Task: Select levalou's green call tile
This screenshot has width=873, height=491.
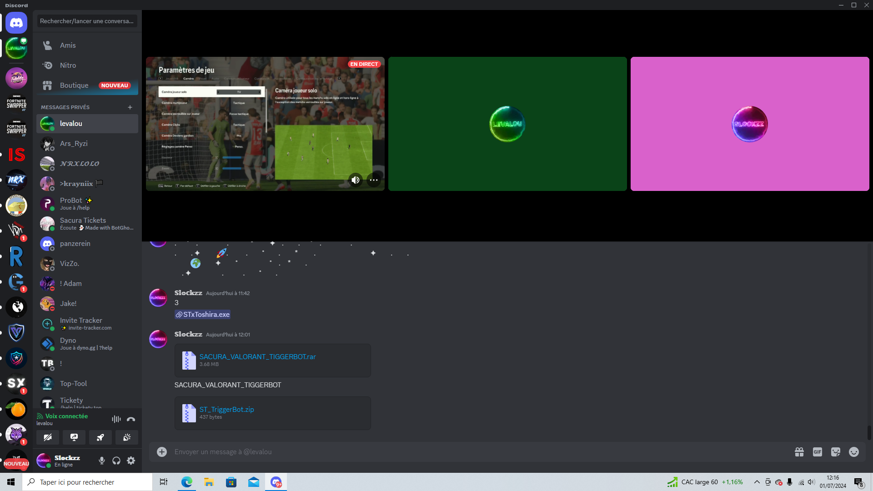Action: click(x=507, y=124)
